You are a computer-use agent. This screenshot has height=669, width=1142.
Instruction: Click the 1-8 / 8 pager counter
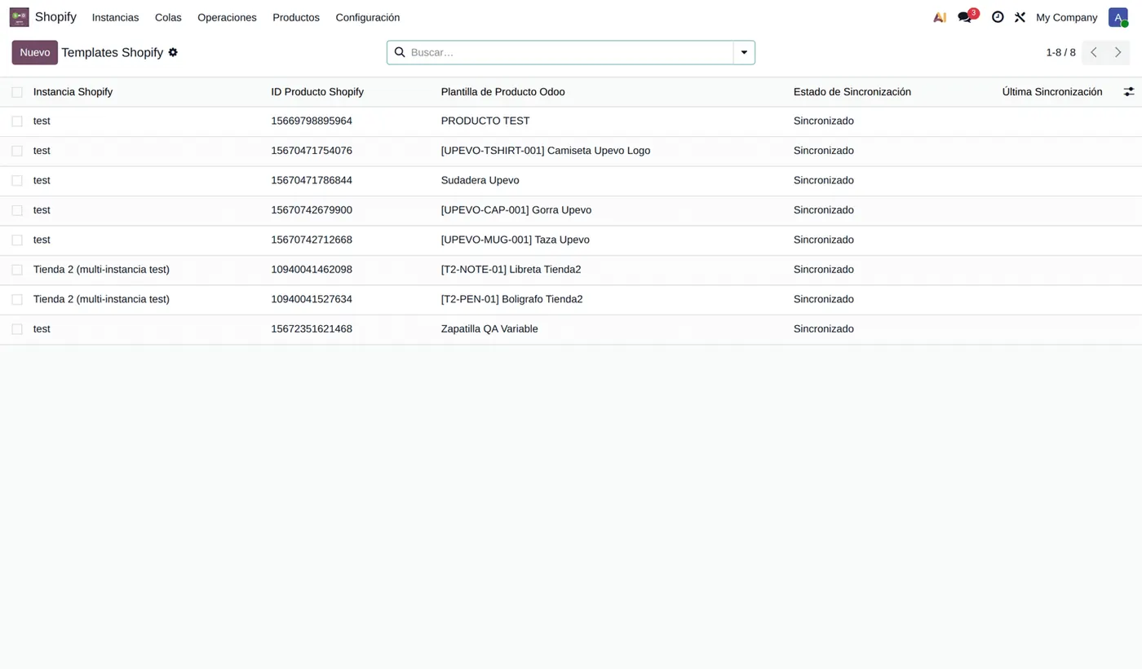tap(1060, 52)
